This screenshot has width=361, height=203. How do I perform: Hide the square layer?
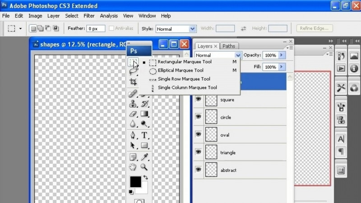click(x=198, y=99)
